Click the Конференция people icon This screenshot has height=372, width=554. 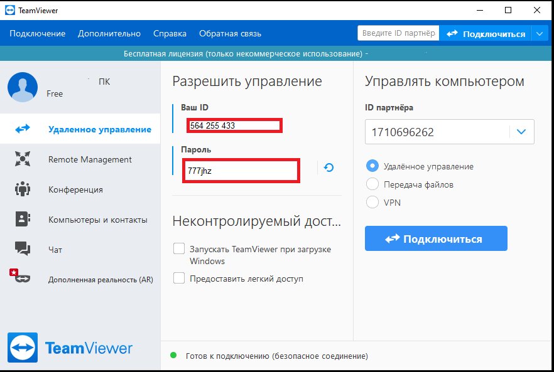tap(23, 189)
